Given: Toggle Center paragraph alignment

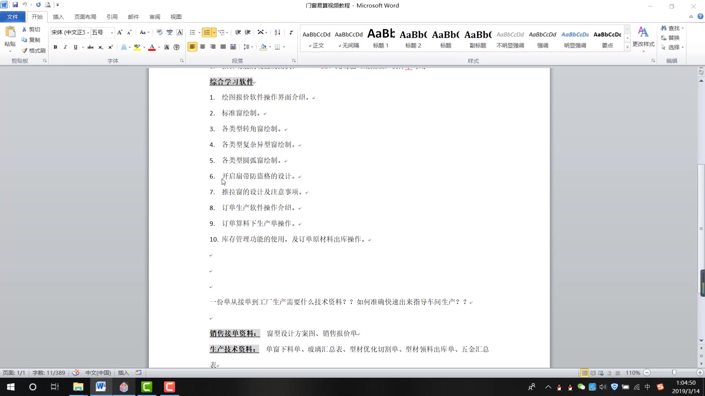Looking at the screenshot, I should click(x=203, y=47).
